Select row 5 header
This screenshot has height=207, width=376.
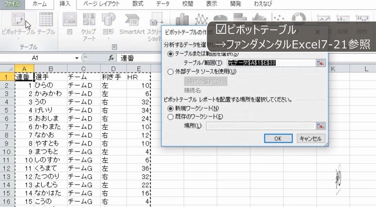coord(7,110)
